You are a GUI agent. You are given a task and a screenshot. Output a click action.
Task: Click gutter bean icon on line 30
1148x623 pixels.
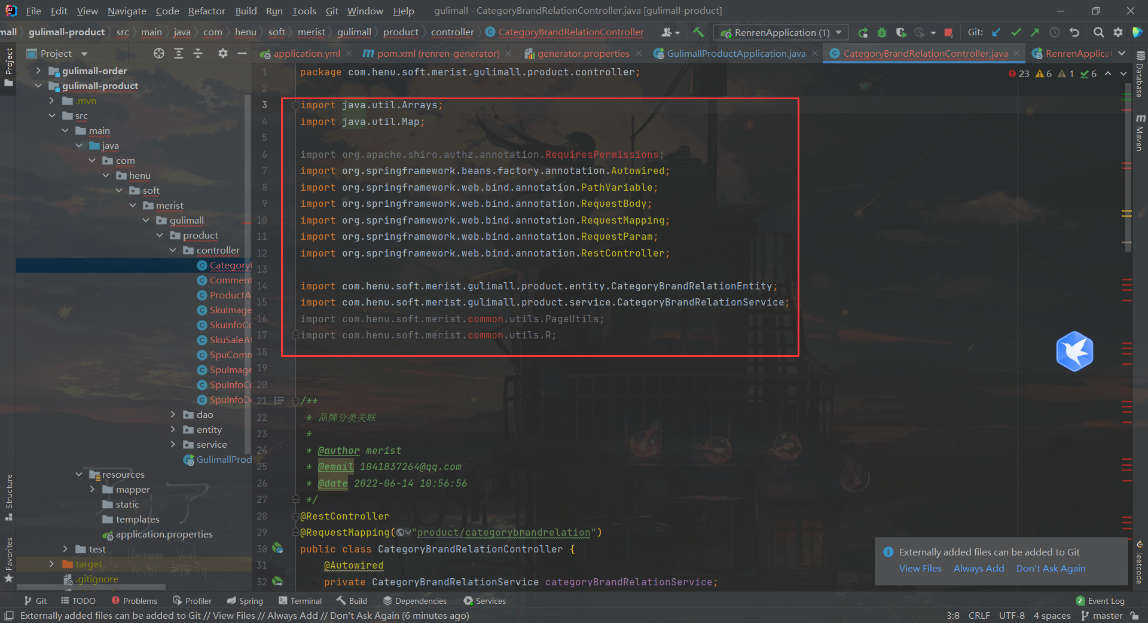point(278,548)
